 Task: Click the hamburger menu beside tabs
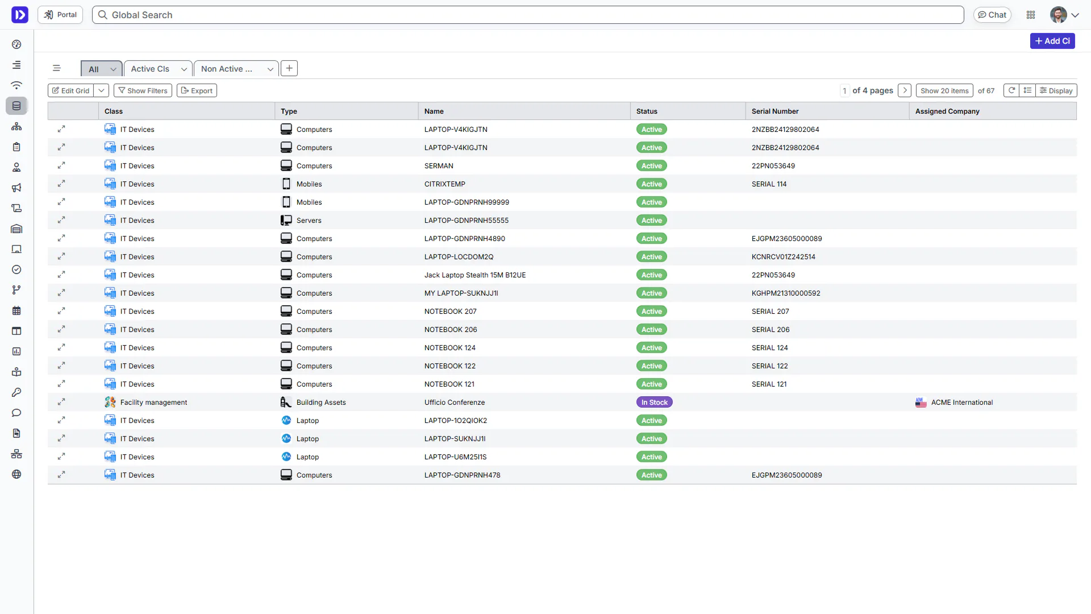[56, 68]
